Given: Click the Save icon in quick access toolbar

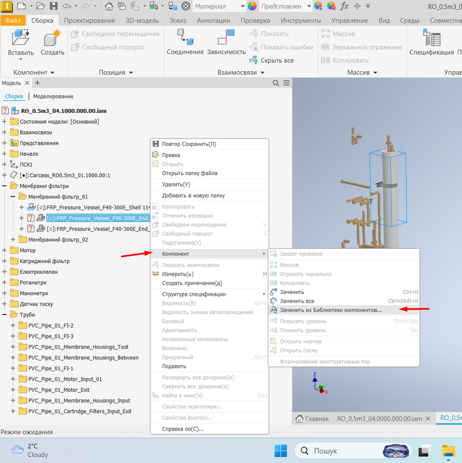Looking at the screenshot, I should pos(53,6).
